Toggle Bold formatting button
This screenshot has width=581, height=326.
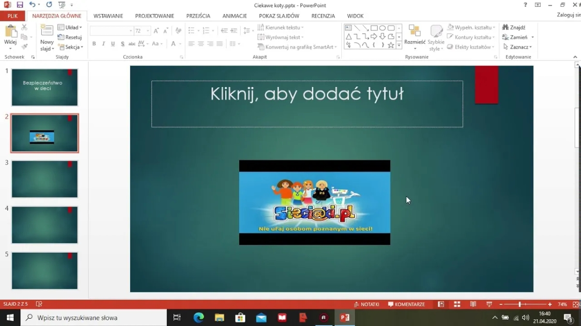click(94, 44)
